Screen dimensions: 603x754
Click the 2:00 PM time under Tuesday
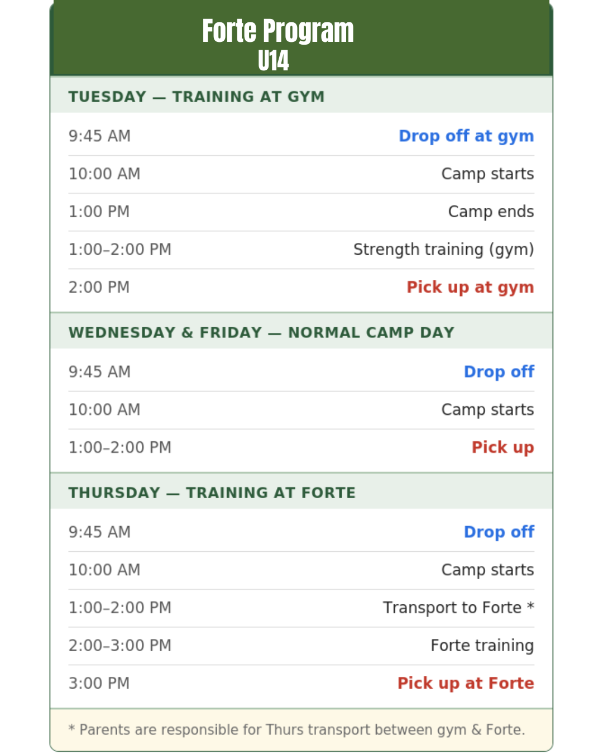pyautogui.click(x=99, y=288)
